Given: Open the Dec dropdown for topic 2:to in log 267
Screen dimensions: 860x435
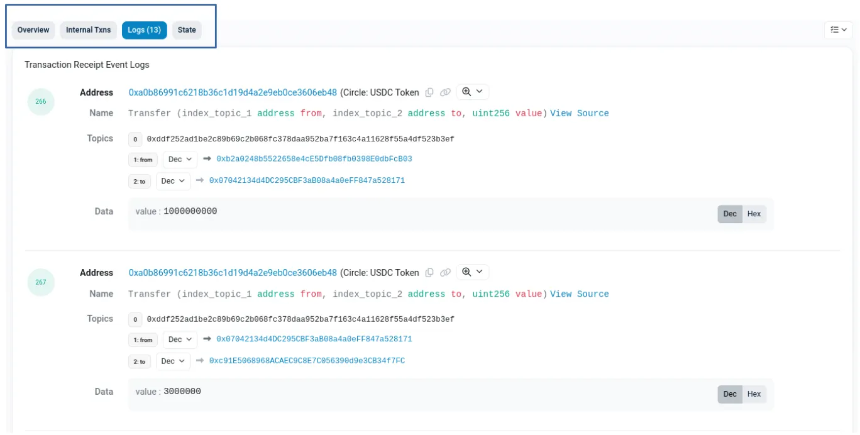Looking at the screenshot, I should (x=173, y=361).
